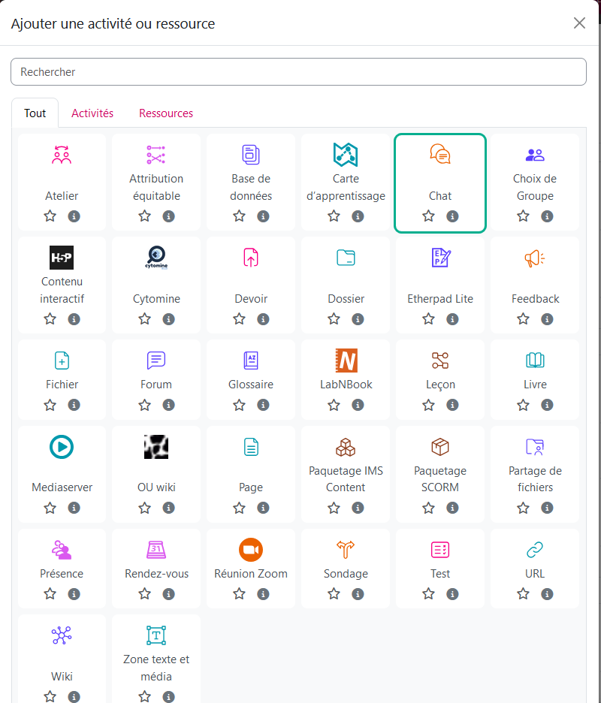The image size is (601, 703).
Task: Choose the H5P Contenu interactif icon
Action: [x=62, y=258]
